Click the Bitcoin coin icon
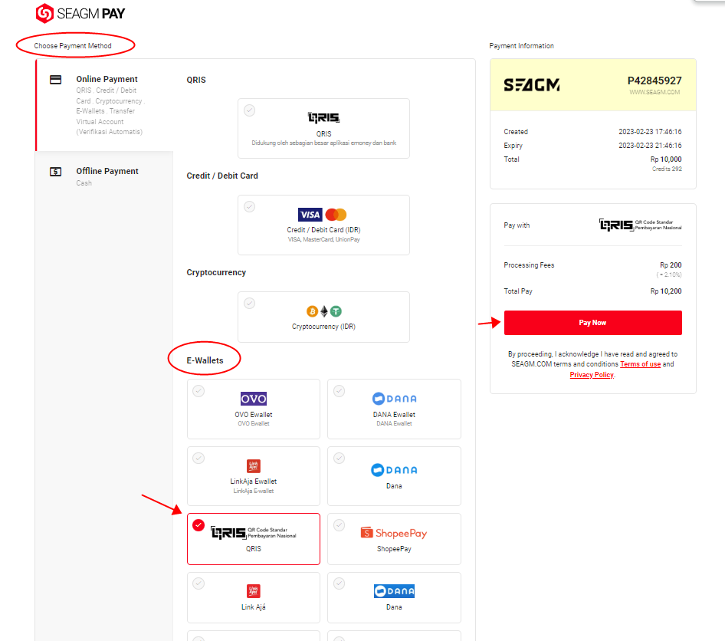Screen dimensions: 725x641 [x=312, y=311]
